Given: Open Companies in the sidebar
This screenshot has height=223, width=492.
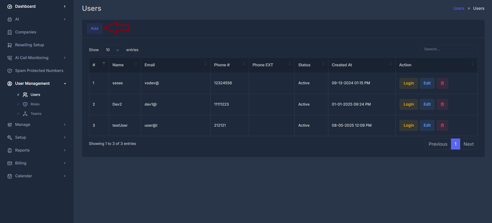Looking at the screenshot, I should click(26, 32).
